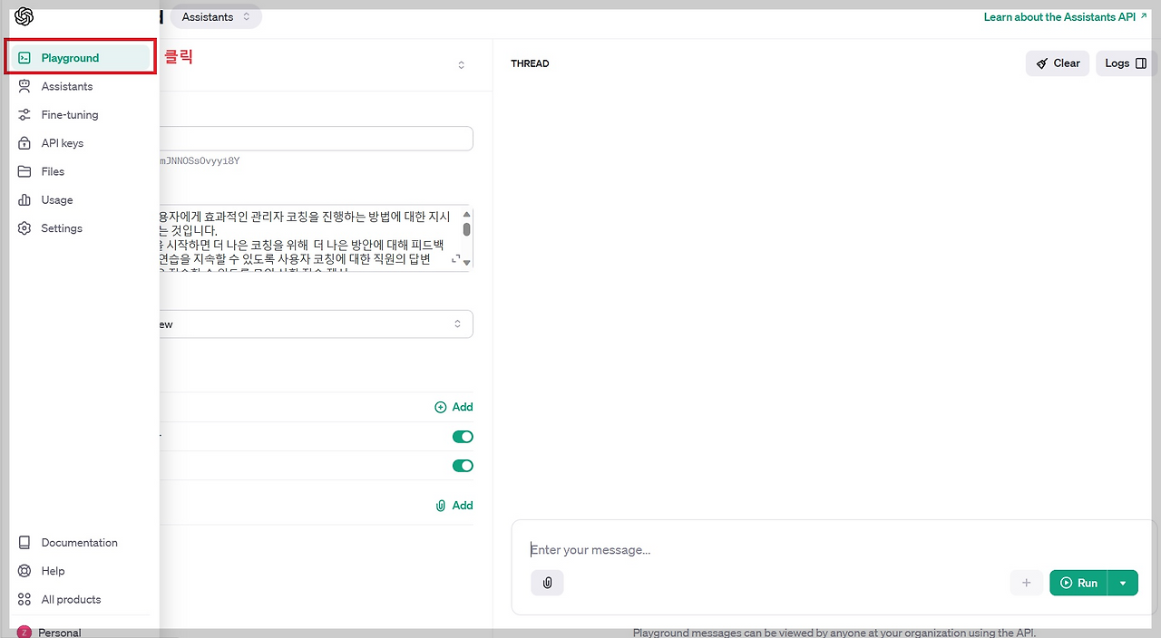The height and width of the screenshot is (638, 1161).
Task: Run the assistant
Action: pyautogui.click(x=1079, y=583)
